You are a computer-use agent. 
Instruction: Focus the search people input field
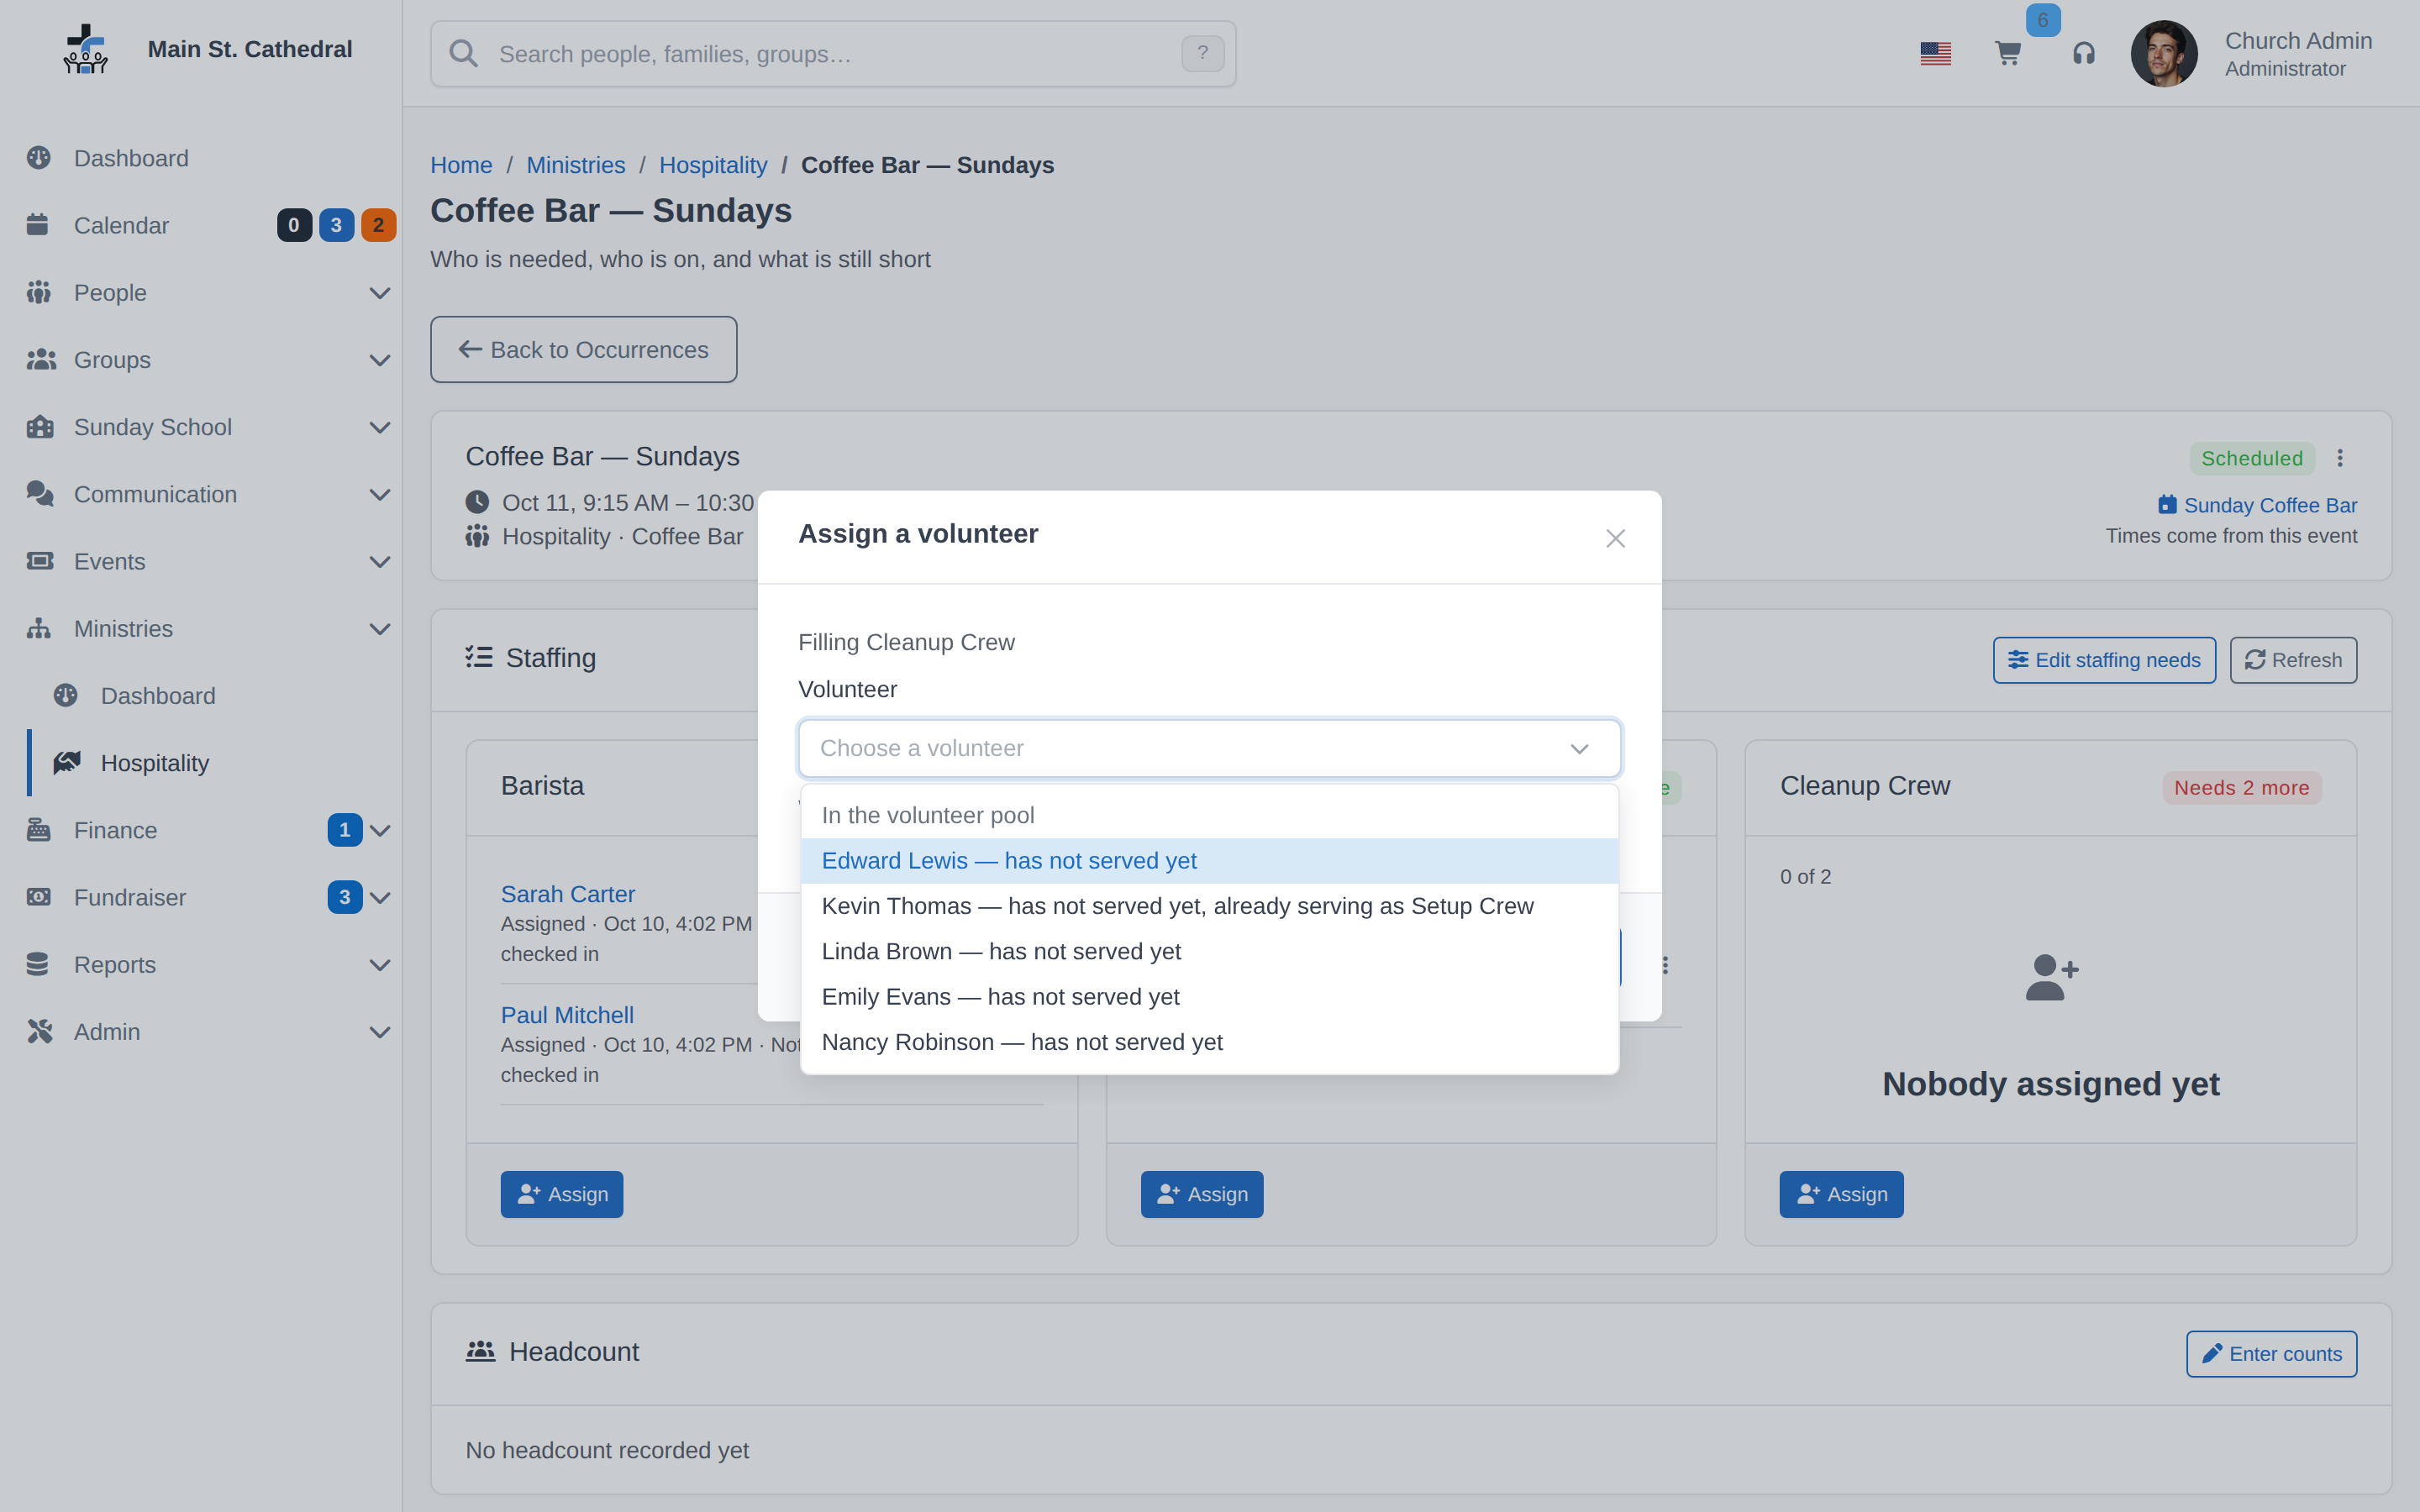point(833,54)
